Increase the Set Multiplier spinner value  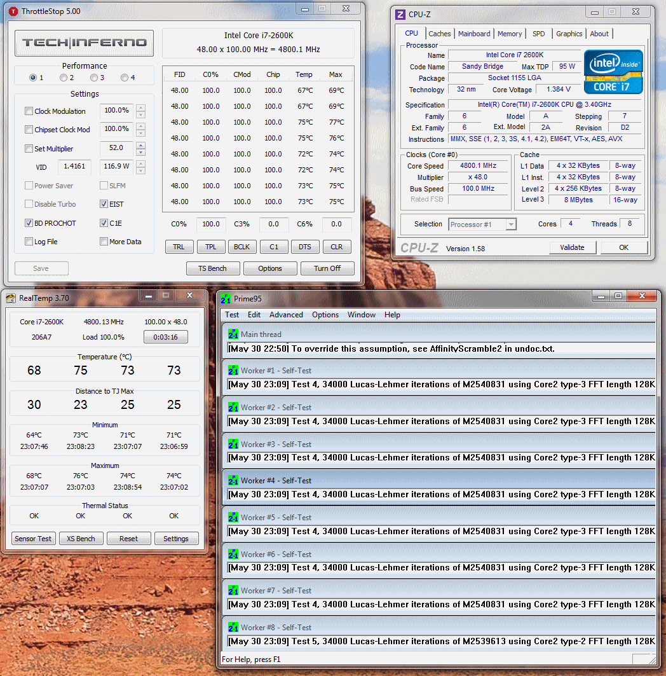tap(140, 146)
